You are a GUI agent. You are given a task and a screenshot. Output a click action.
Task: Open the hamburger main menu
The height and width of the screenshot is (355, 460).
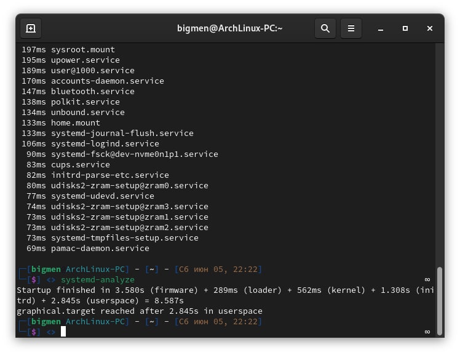point(351,28)
